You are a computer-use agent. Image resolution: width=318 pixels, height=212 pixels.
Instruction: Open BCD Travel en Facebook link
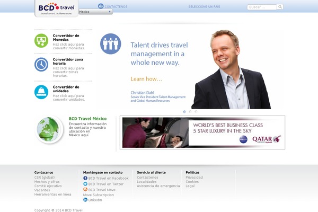pyautogui.click(x=108, y=178)
